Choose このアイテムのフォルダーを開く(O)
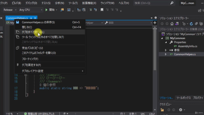 point(50,53)
